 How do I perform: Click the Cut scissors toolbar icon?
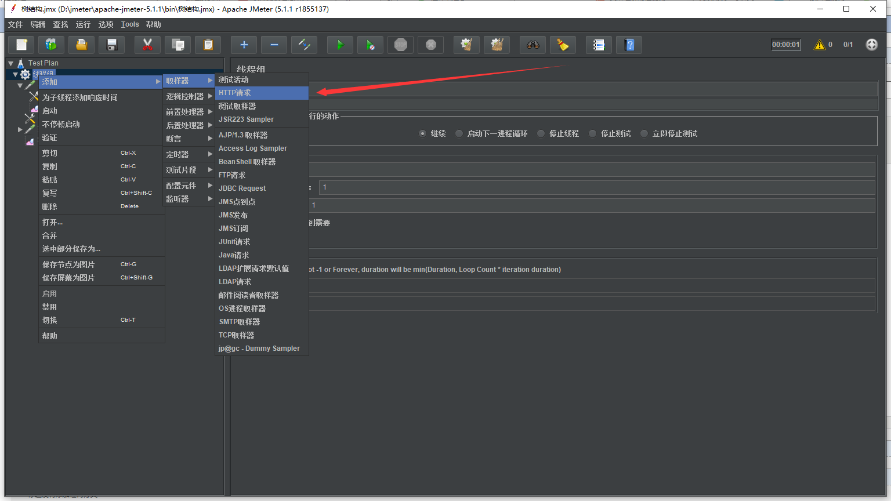147,45
